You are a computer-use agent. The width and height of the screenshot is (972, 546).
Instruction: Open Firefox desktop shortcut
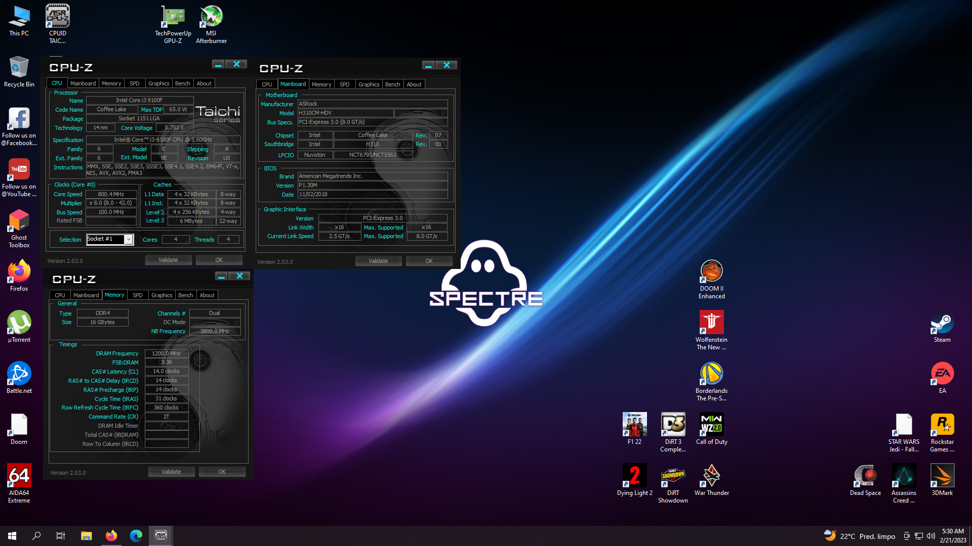[19, 276]
